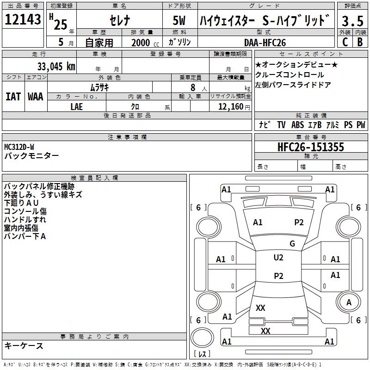Click the car name セレナ
This screenshot has height=370, width=370.
click(119, 20)
